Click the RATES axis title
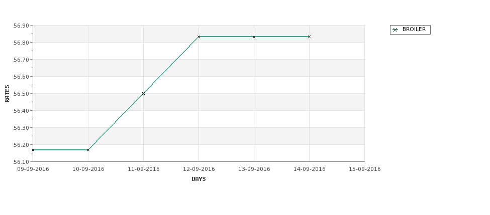The image size is (490, 215). [7, 94]
